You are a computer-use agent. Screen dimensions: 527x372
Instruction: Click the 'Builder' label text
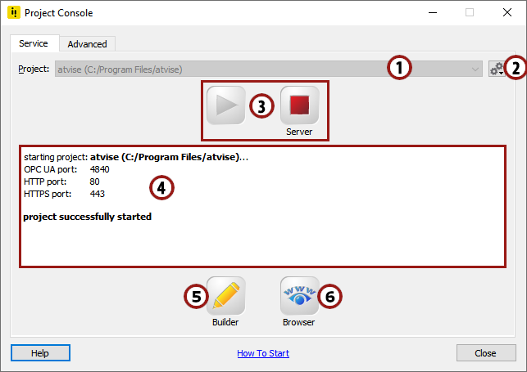click(x=225, y=322)
